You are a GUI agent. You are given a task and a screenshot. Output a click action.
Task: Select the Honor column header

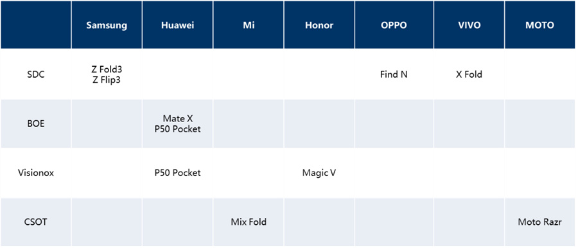pos(319,25)
